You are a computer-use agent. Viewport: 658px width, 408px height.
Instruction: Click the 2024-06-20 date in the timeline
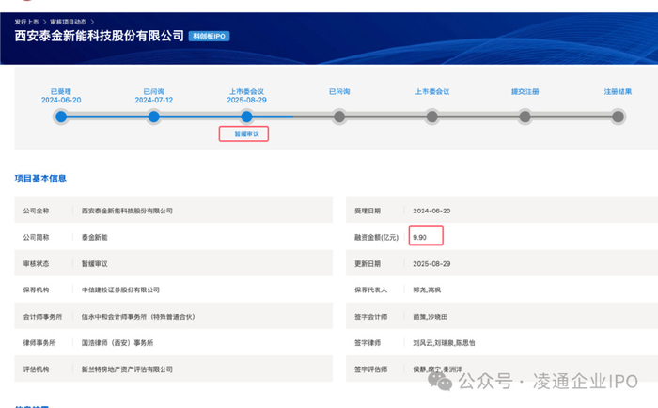pos(61,100)
